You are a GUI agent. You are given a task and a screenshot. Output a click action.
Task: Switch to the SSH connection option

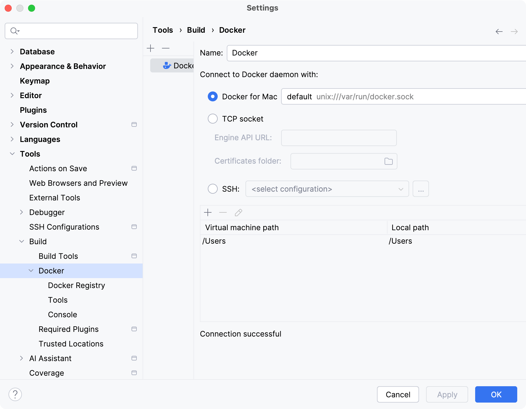coord(212,189)
